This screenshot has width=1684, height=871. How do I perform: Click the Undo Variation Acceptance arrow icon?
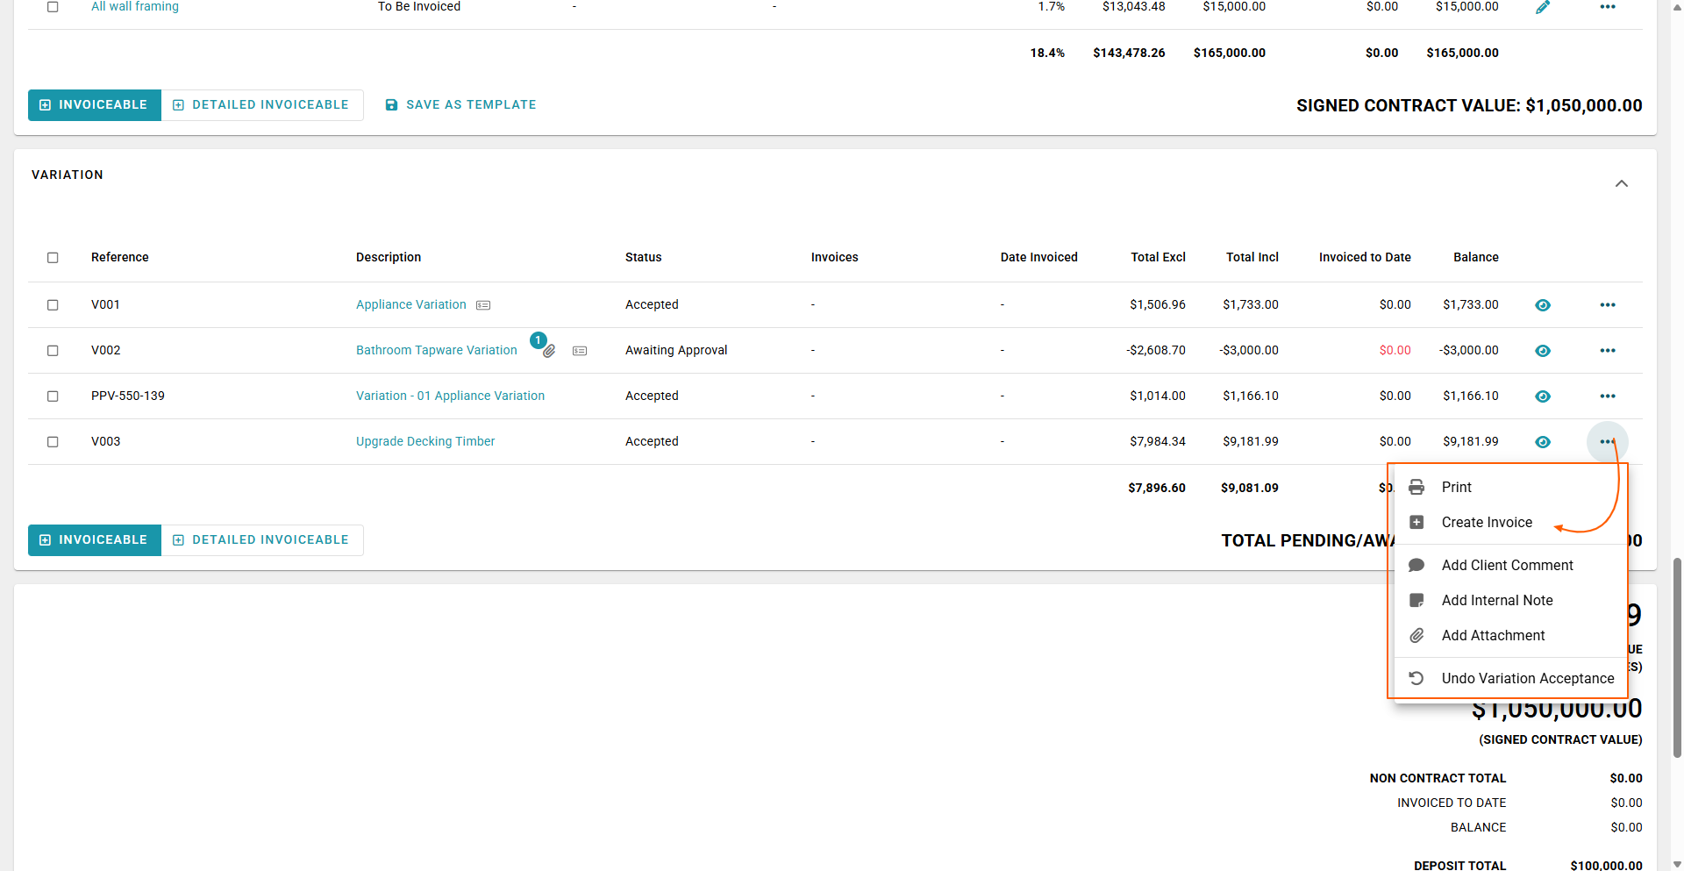1416,678
